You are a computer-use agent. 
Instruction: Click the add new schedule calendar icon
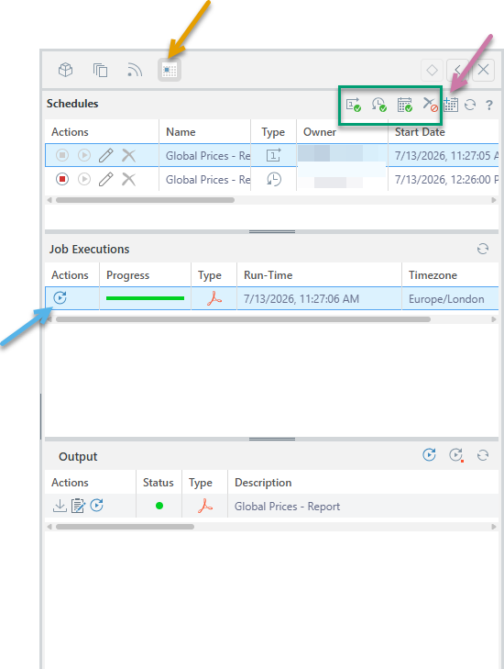(x=451, y=105)
